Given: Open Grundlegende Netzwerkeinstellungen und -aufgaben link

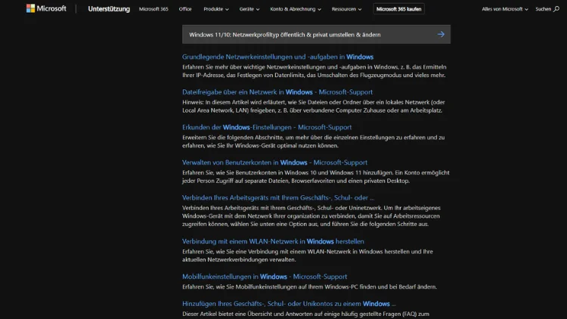Looking at the screenshot, I should tap(277, 57).
